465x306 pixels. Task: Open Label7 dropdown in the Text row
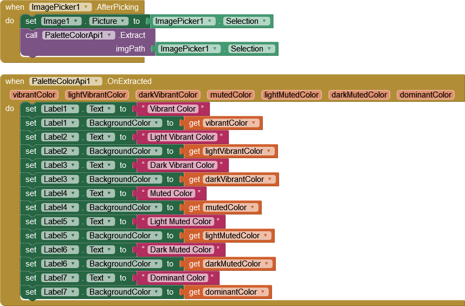(x=60, y=277)
